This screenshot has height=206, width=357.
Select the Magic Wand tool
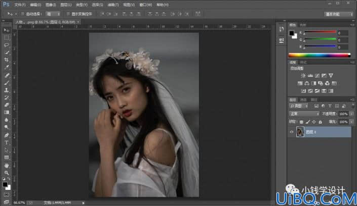[x=7, y=53]
